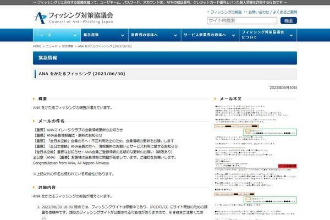Viewport: 330px width, 220px height.
Task: Click the 検索 button
Action: pyautogui.click(x=289, y=21)
